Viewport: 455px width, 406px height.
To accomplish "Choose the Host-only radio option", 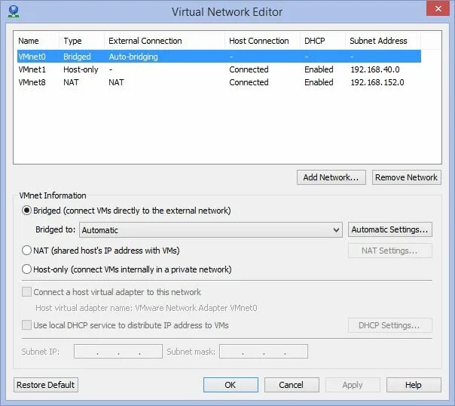I will (x=27, y=269).
